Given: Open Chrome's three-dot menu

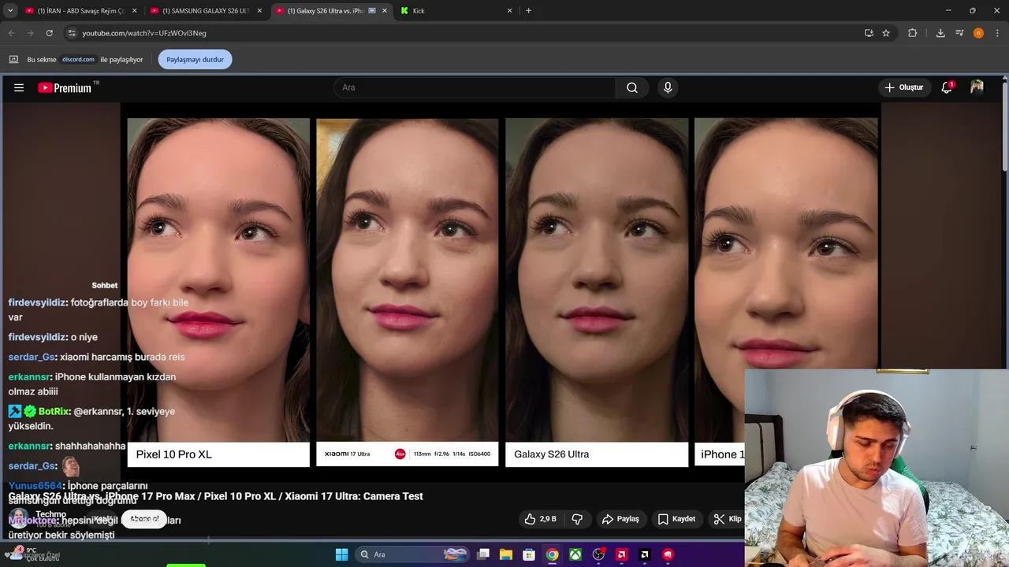Looking at the screenshot, I should [998, 33].
